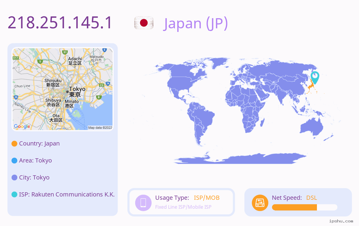Click the S1 route badge on the map
The width and height of the screenshot is (359, 226).
click(x=65, y=52)
